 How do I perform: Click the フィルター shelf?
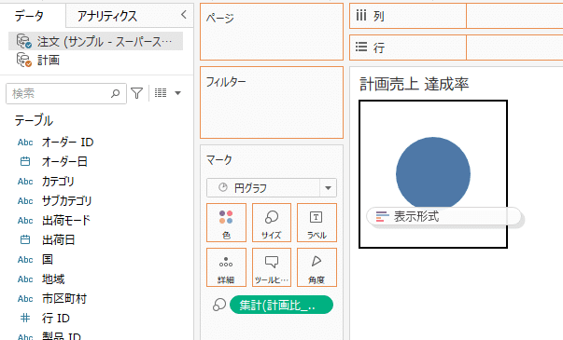(272, 102)
